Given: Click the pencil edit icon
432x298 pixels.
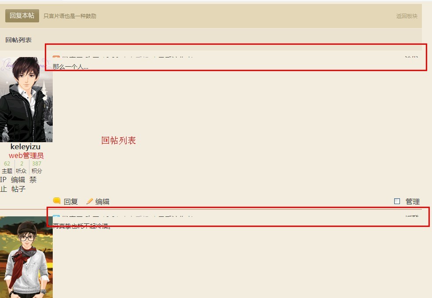Looking at the screenshot, I should coord(90,201).
